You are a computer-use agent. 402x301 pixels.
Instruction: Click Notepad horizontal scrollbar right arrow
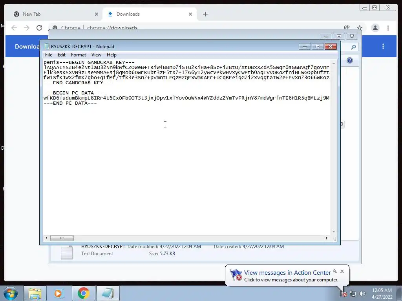click(327, 238)
